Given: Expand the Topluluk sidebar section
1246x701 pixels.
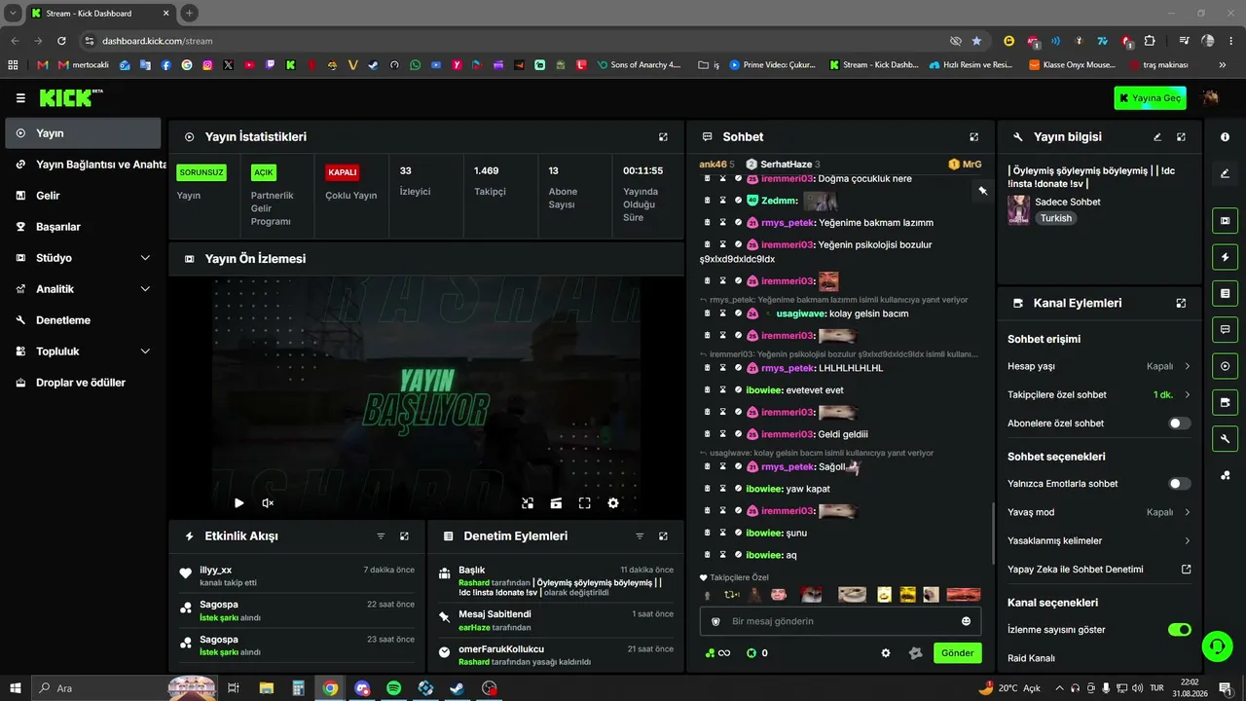Looking at the screenshot, I should pyautogui.click(x=145, y=351).
